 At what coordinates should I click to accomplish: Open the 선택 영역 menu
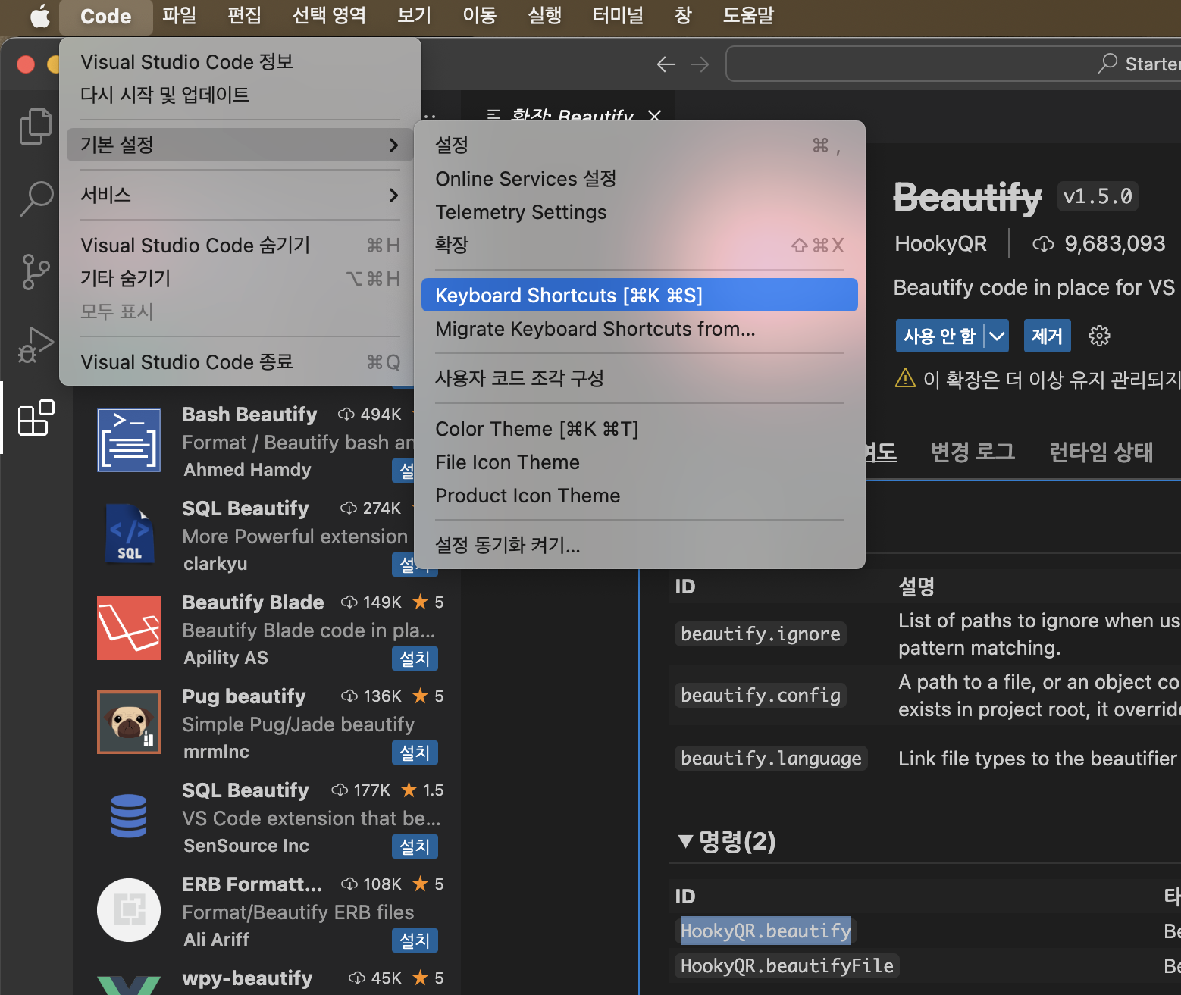pyautogui.click(x=330, y=16)
